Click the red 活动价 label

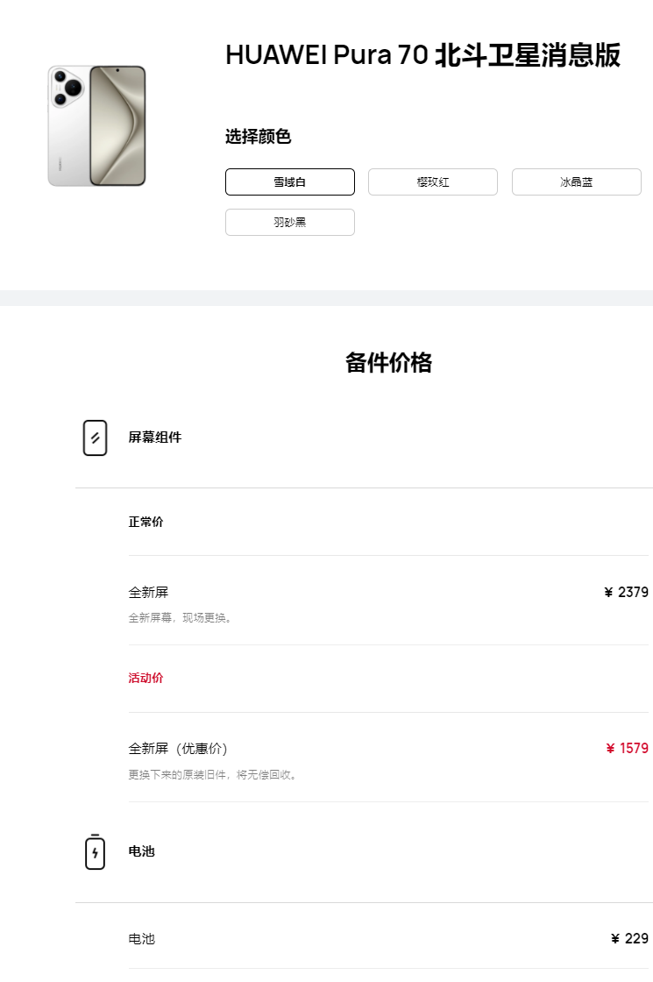[x=146, y=678]
